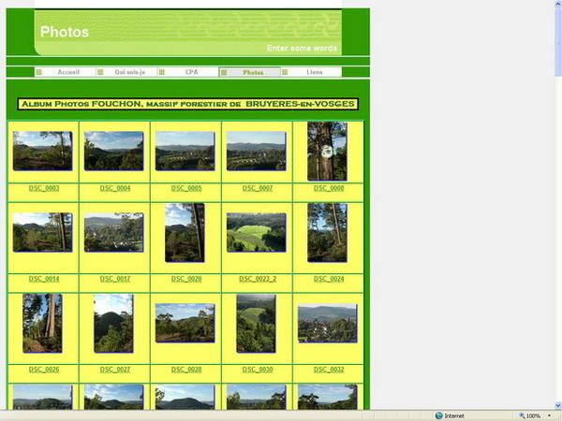Open the DSC_0026 link
Image resolution: width=562 pixels, height=421 pixels.
44,370
